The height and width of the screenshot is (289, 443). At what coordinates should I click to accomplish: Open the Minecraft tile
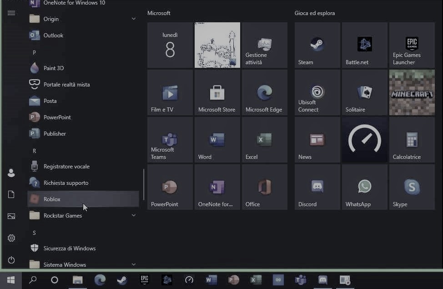(x=412, y=92)
